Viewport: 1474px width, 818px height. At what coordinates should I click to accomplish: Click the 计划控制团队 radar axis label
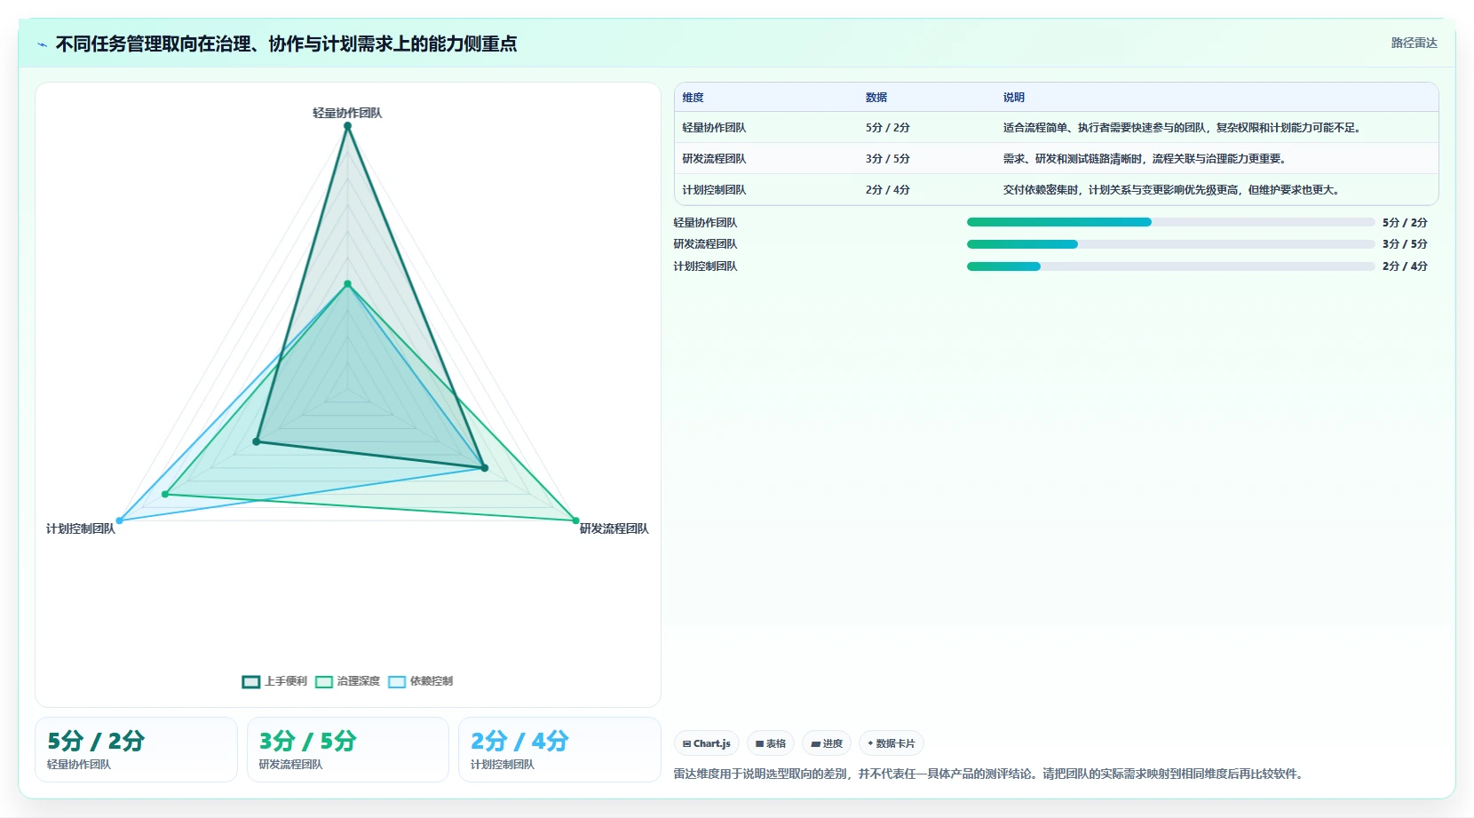[81, 528]
